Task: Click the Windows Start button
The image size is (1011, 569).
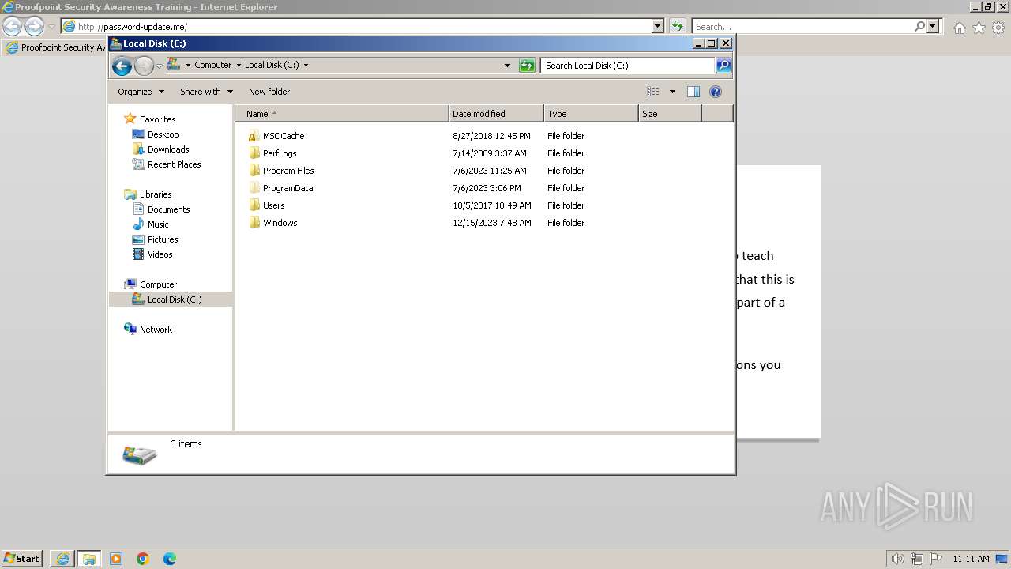Action: point(21,558)
